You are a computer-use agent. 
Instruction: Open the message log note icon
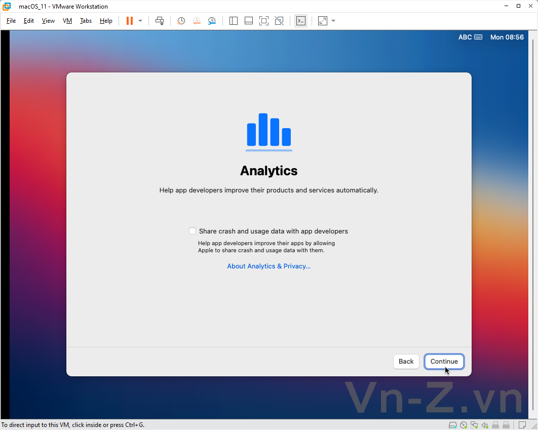coord(522,425)
